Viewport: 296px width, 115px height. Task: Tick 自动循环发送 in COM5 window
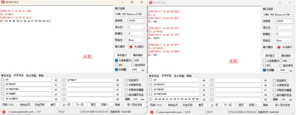coord(126,95)
